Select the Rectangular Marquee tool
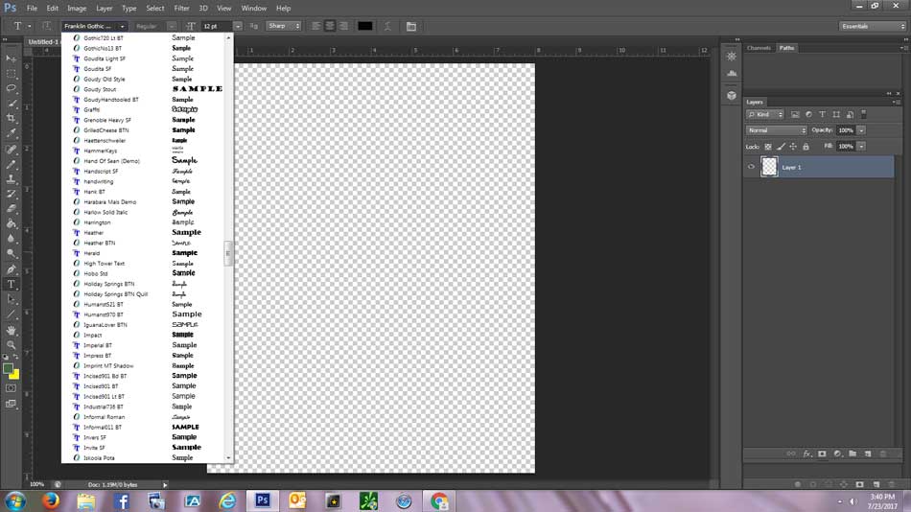 coord(12,74)
